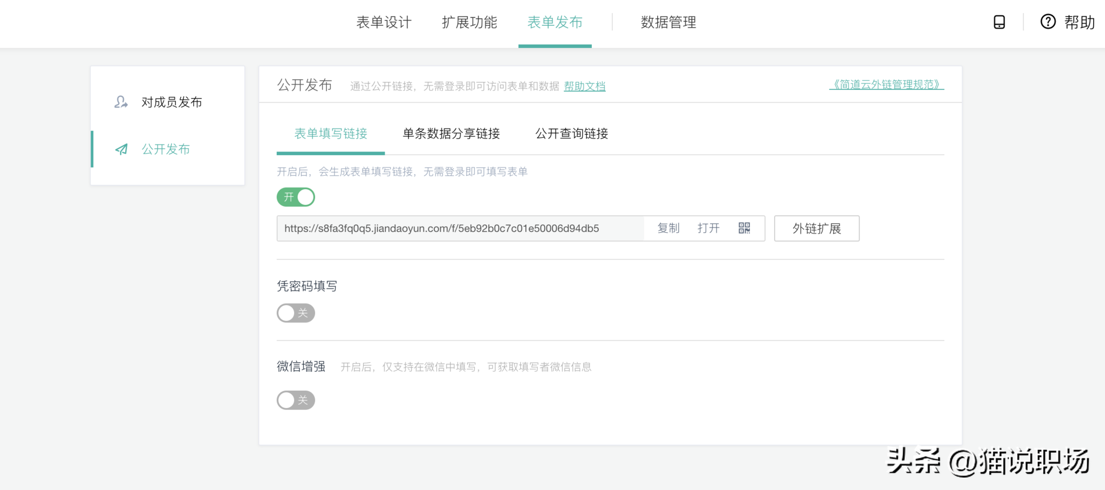The image size is (1105, 490).
Task: Click the 公开发布 panel heading
Action: pos(304,85)
